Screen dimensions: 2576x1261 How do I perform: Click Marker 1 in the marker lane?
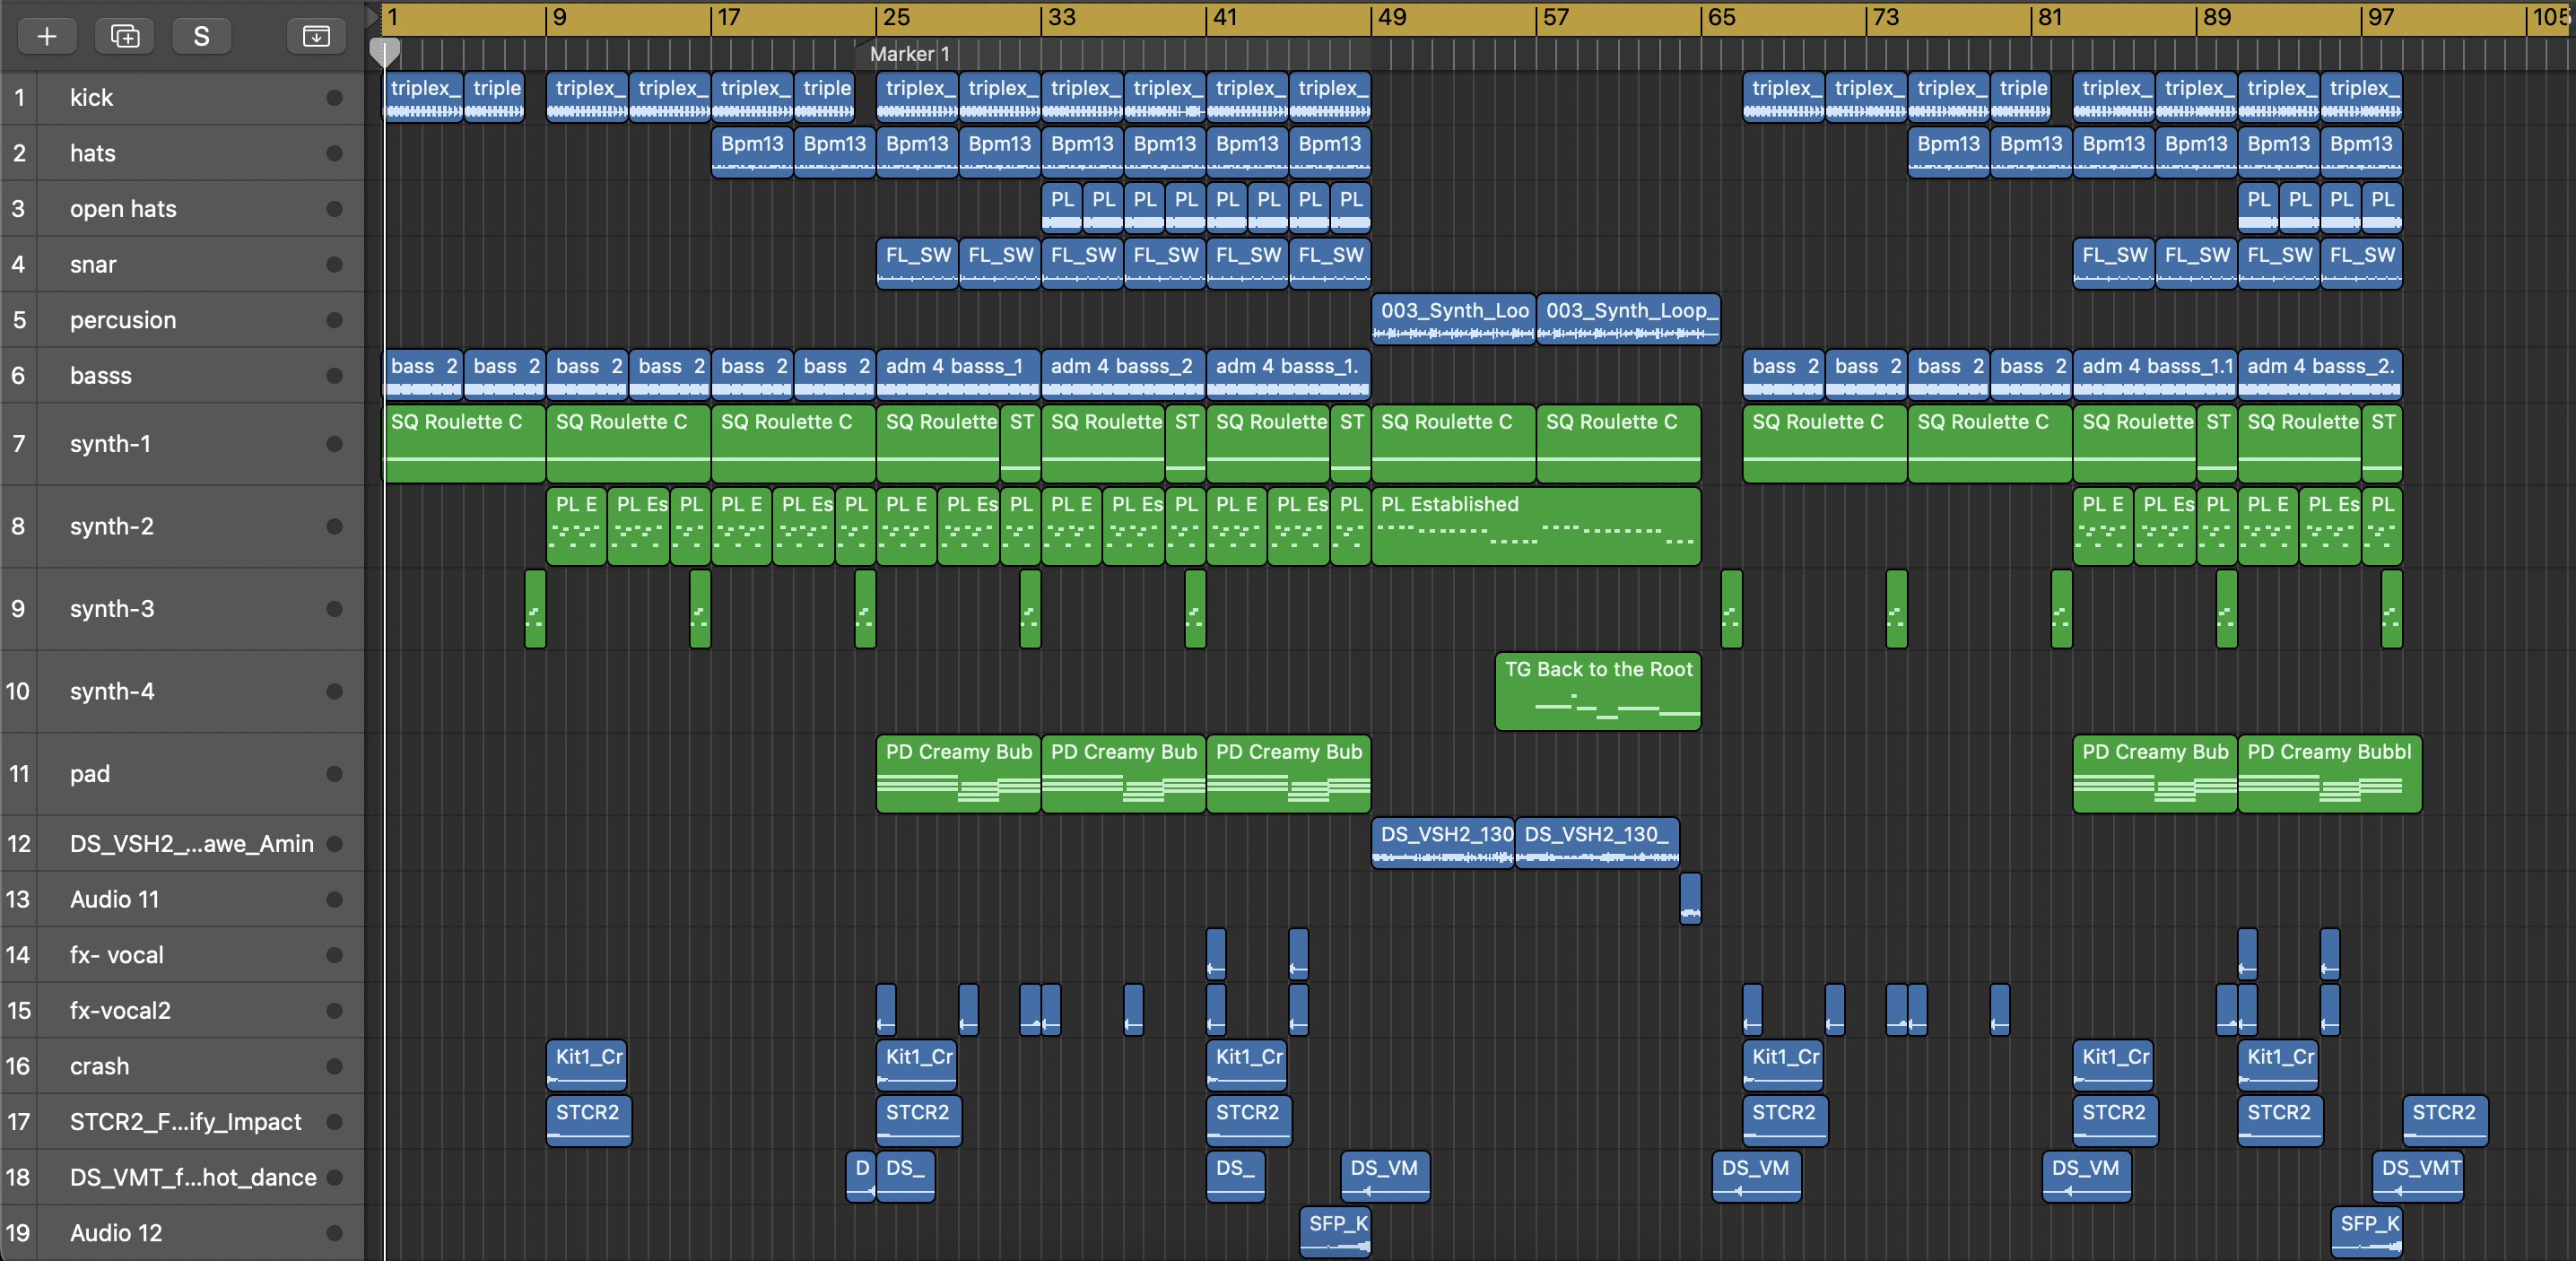(x=908, y=54)
